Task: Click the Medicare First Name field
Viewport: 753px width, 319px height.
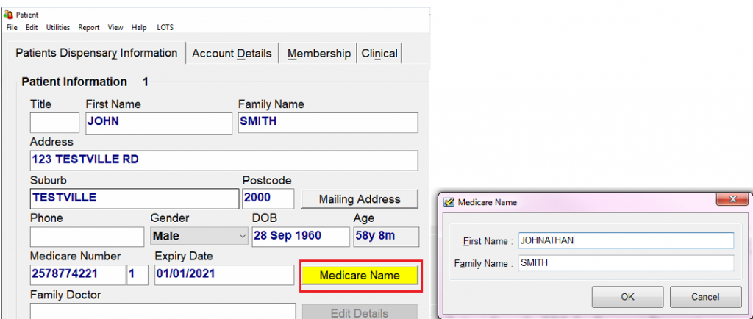Action: (x=626, y=240)
